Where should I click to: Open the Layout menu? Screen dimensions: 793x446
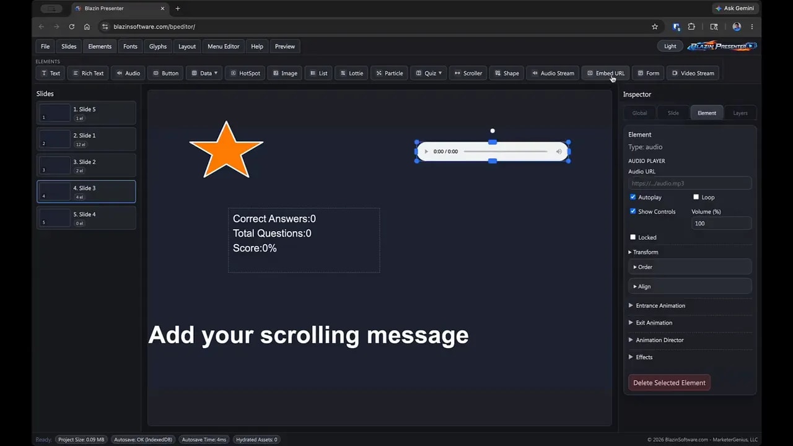click(187, 46)
